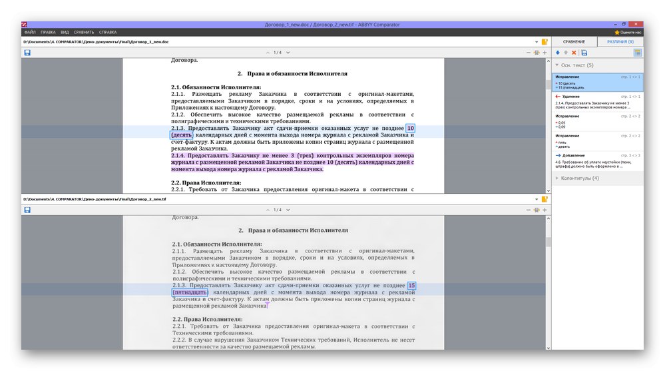Click top document path field Договор_1_new.doc
Image resolution: width=665 pixels, height=371 pixels.
(x=278, y=42)
